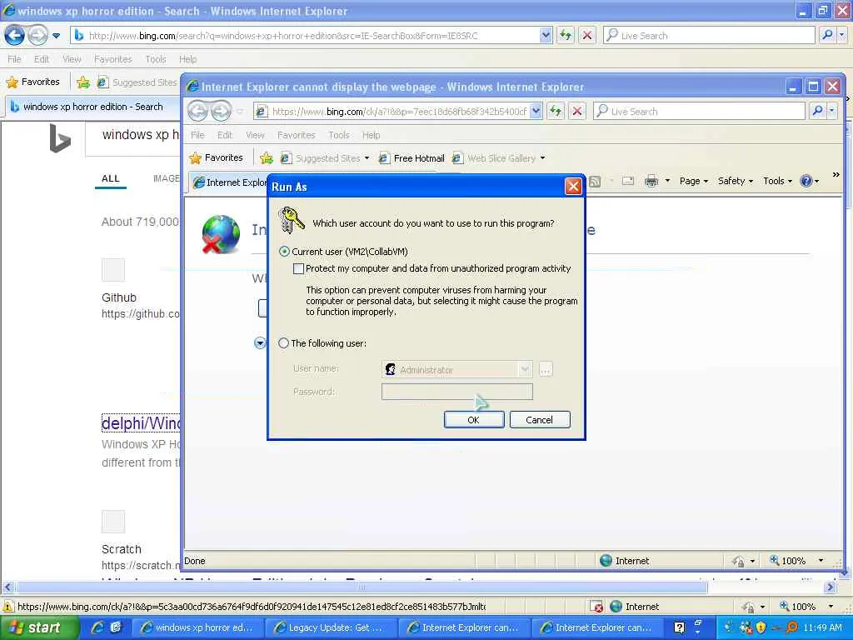This screenshot has width=853, height=640.
Task: Click the Bing logo on the search page
Action: click(59, 138)
